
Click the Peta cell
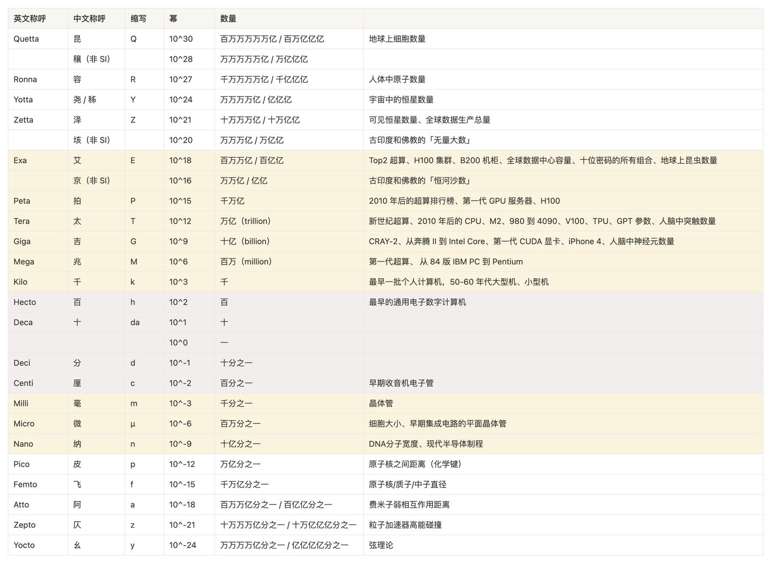[38, 201]
